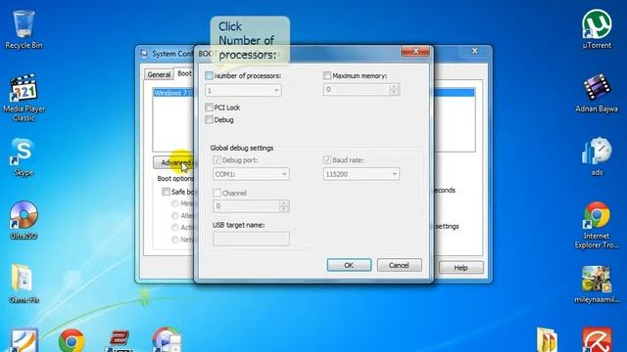Close the System Configuration window
Viewport: 627px width, 352px height.
point(474,51)
